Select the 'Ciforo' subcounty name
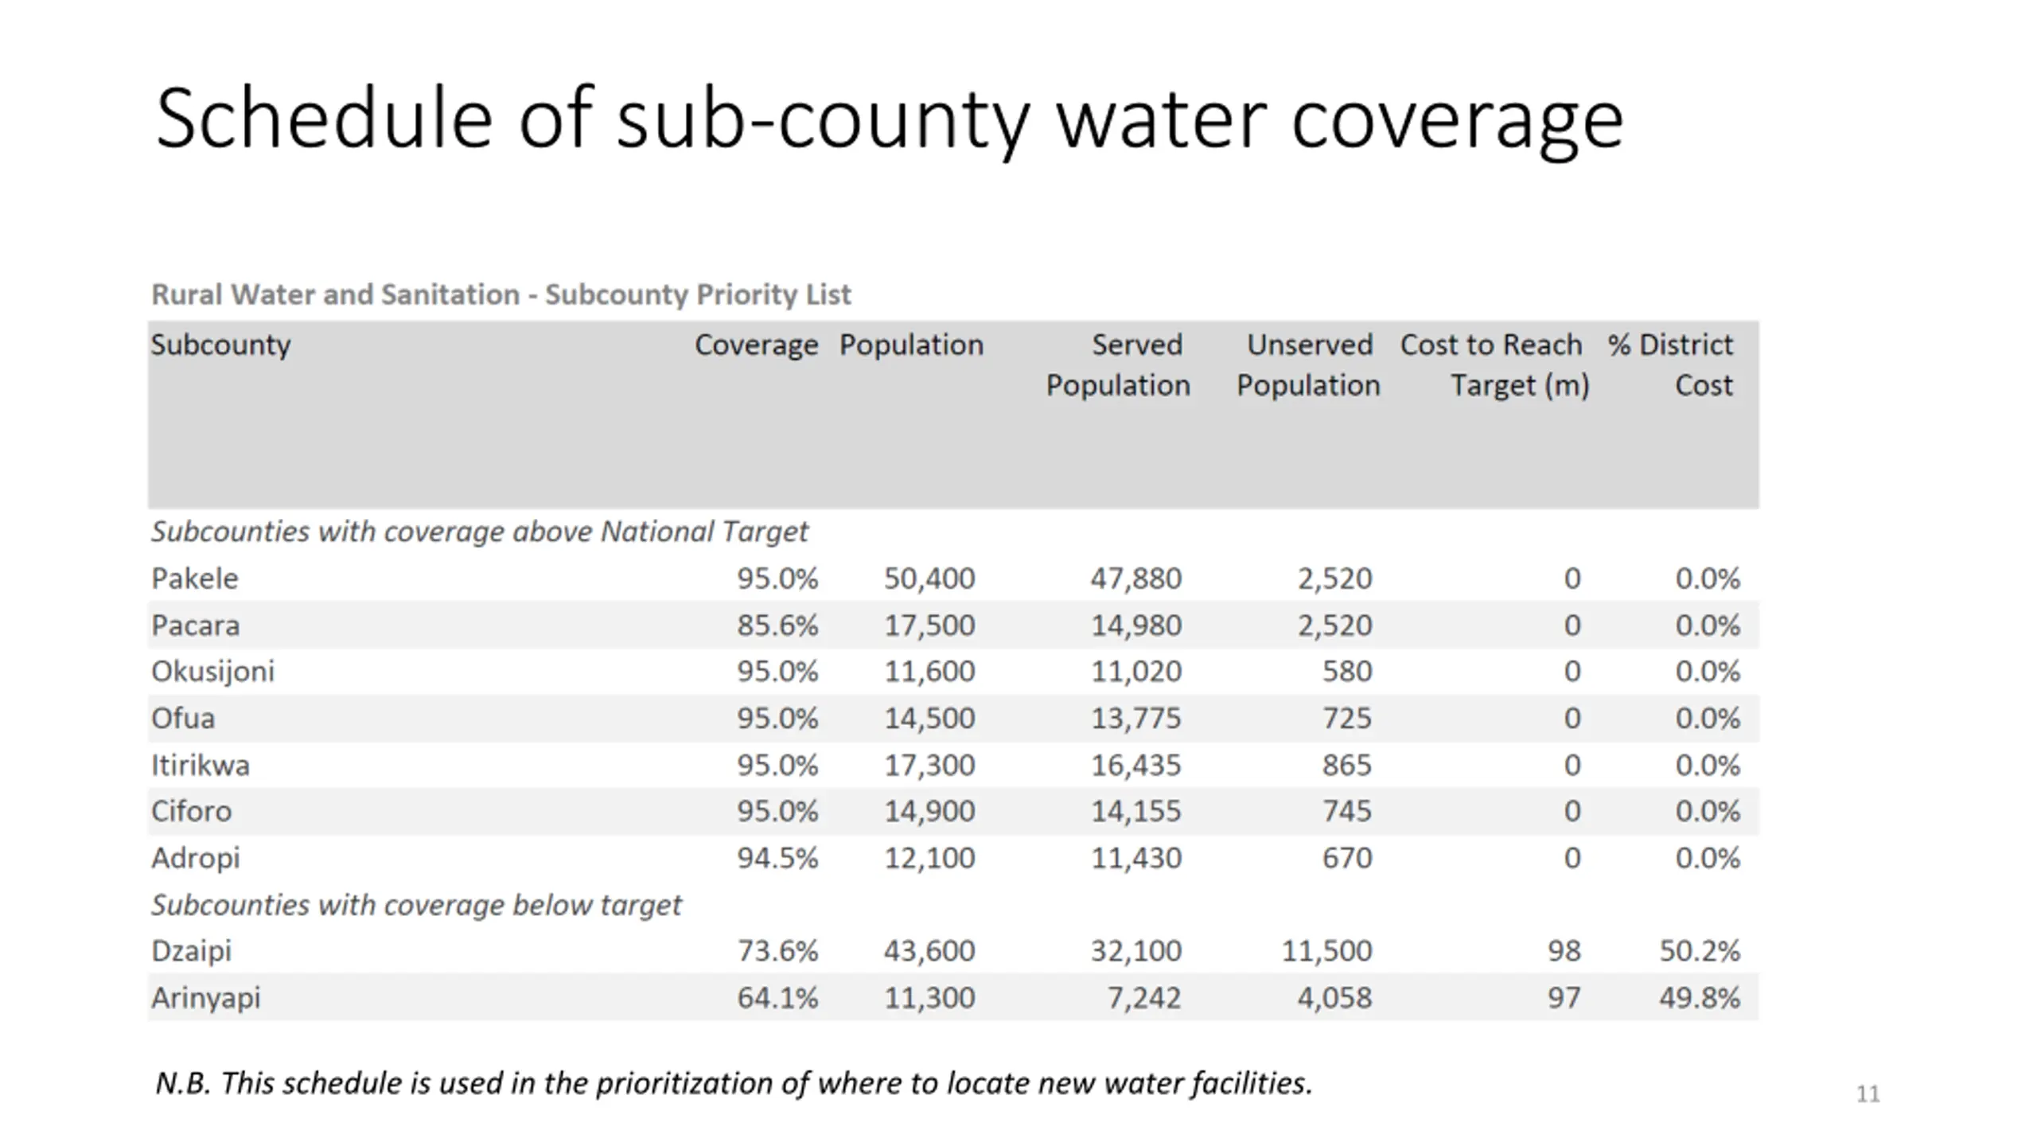2037x1146 pixels. [192, 812]
